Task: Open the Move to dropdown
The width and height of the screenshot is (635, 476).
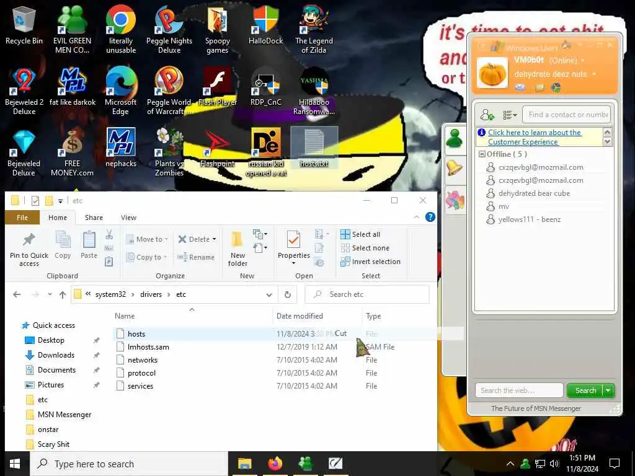Action: click(x=147, y=239)
